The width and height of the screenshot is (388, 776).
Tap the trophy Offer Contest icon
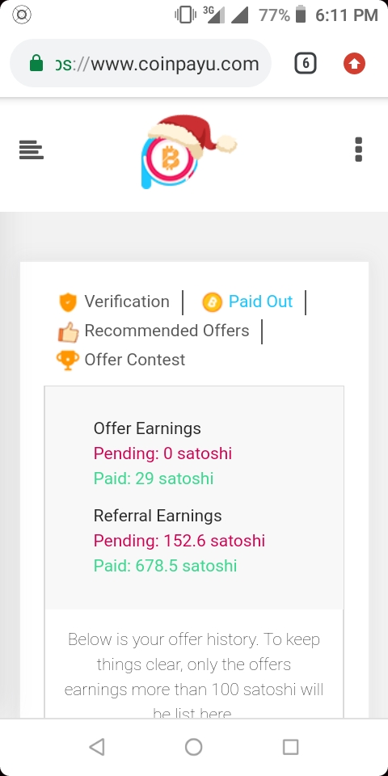click(67, 361)
